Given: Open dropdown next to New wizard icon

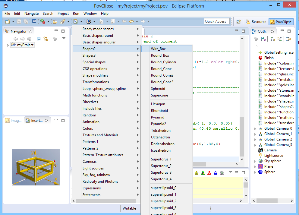Looking at the screenshot, I should click(x=13, y=21).
